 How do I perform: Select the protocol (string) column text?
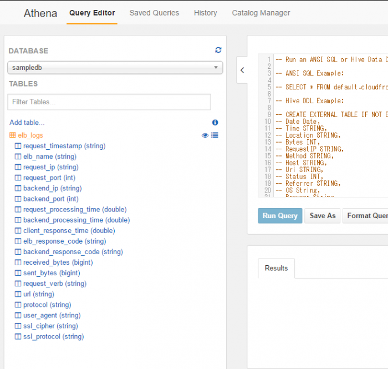click(x=47, y=305)
